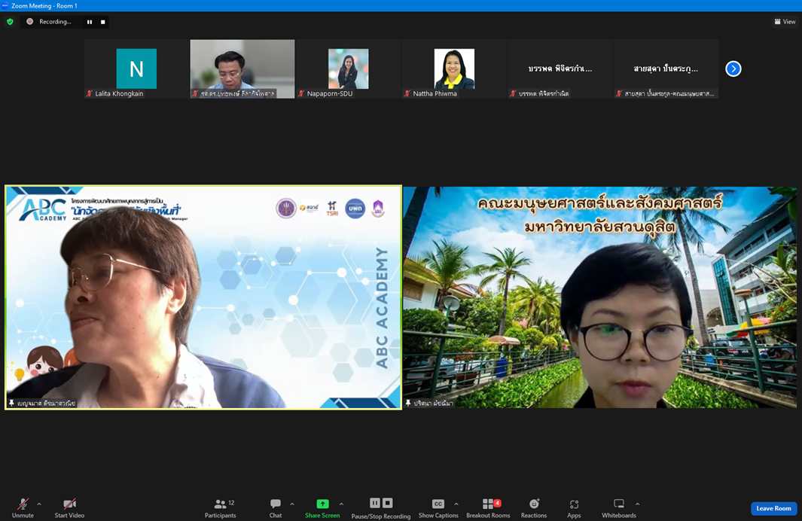This screenshot has height=521, width=802.
Task: Show next participants with blue arrow
Action: (733, 69)
